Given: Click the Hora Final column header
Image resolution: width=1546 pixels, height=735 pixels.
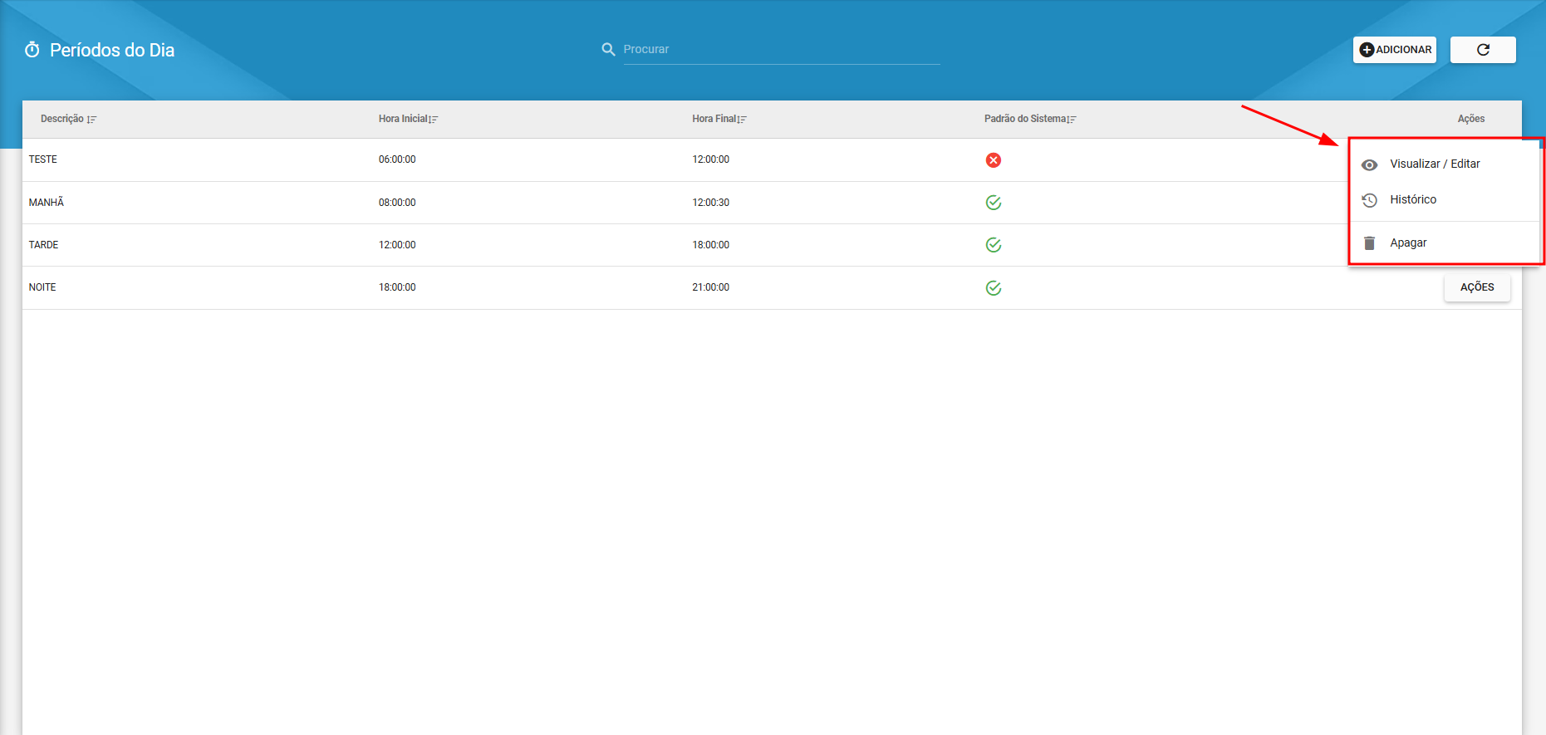Looking at the screenshot, I should [714, 119].
